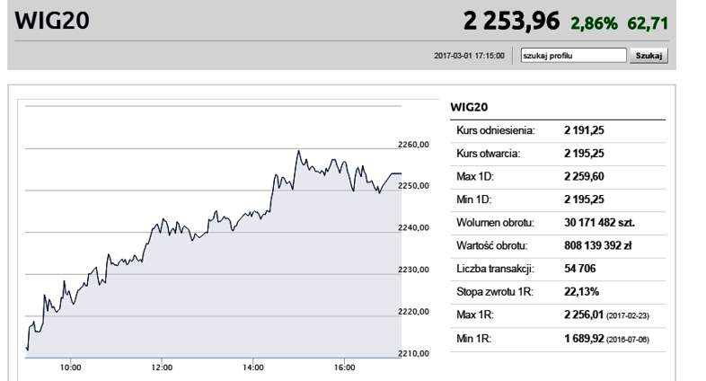
Task: Click the Min 1R value 1 689,92
Action: click(x=584, y=339)
